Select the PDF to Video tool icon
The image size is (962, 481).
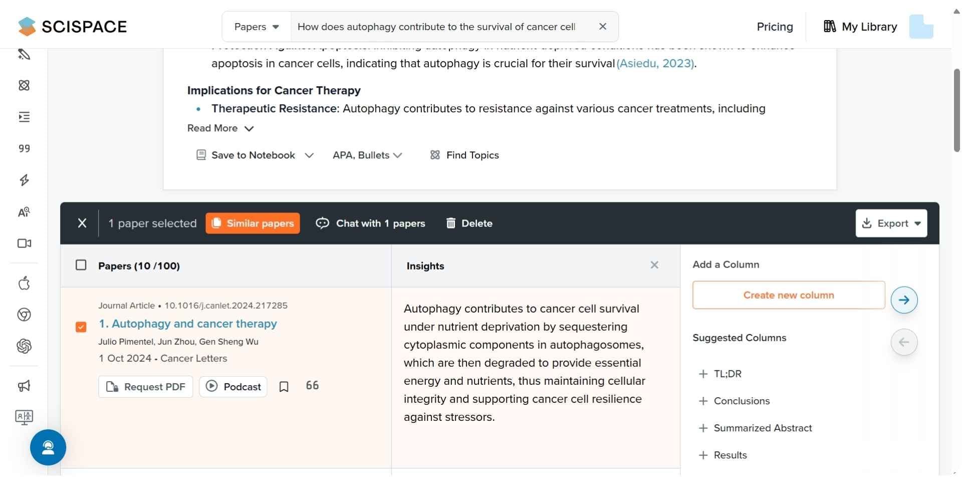(x=24, y=244)
